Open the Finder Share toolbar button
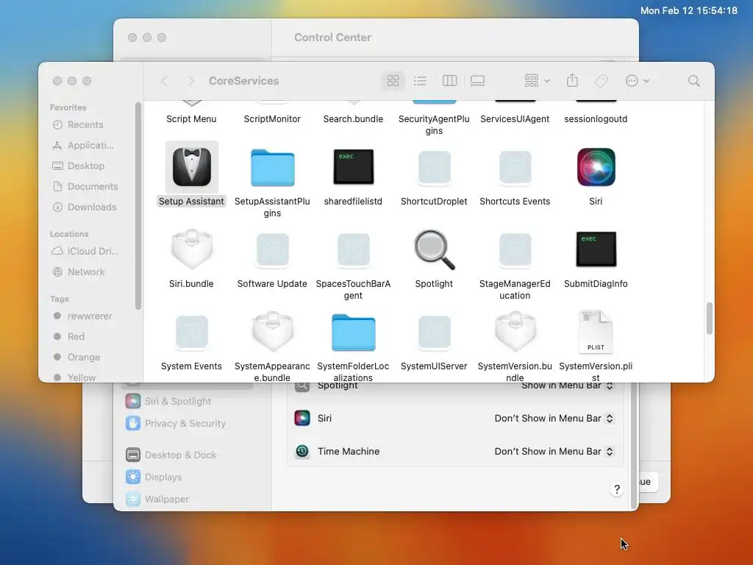Viewport: 753px width, 565px height. [572, 80]
